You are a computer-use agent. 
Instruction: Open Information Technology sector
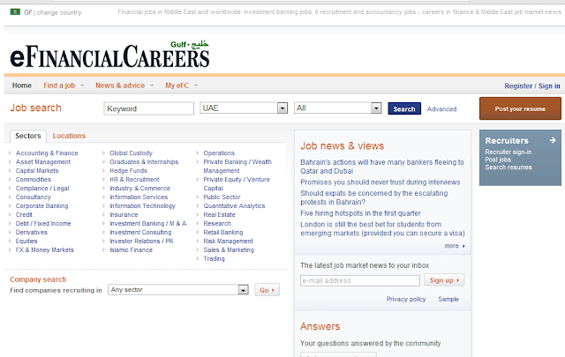(143, 206)
